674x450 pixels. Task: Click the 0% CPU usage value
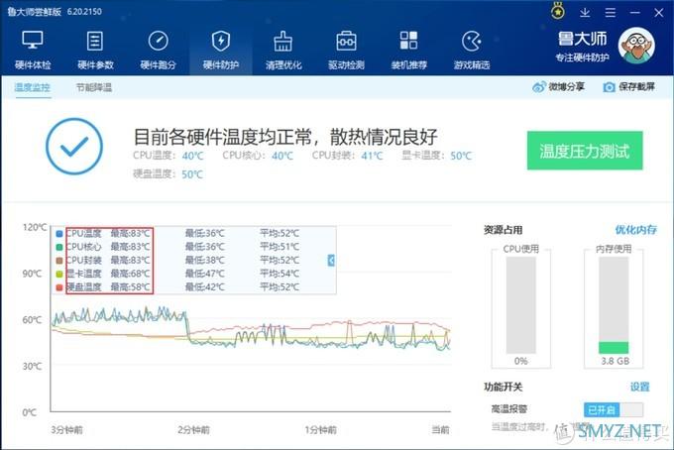(520, 361)
